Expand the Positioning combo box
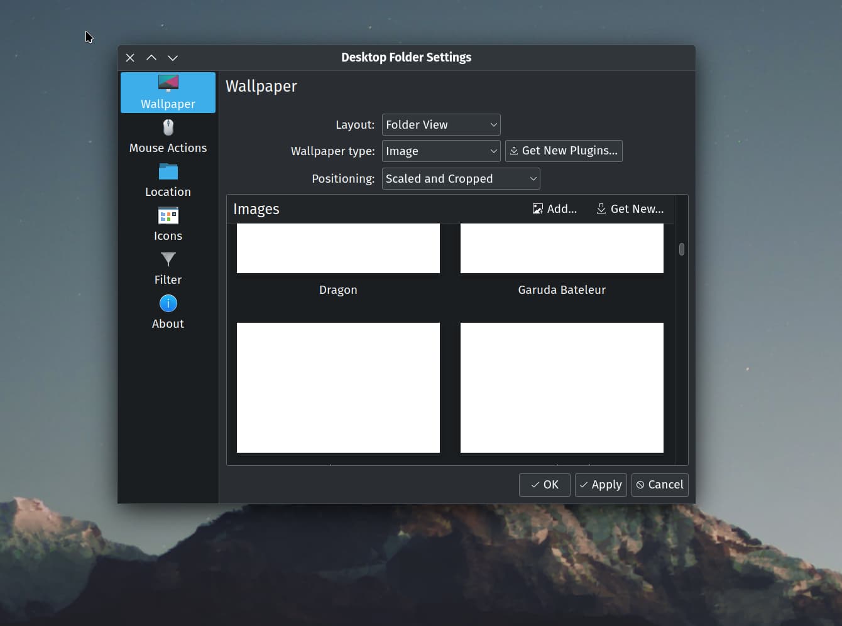This screenshot has height=626, width=842. tap(461, 179)
